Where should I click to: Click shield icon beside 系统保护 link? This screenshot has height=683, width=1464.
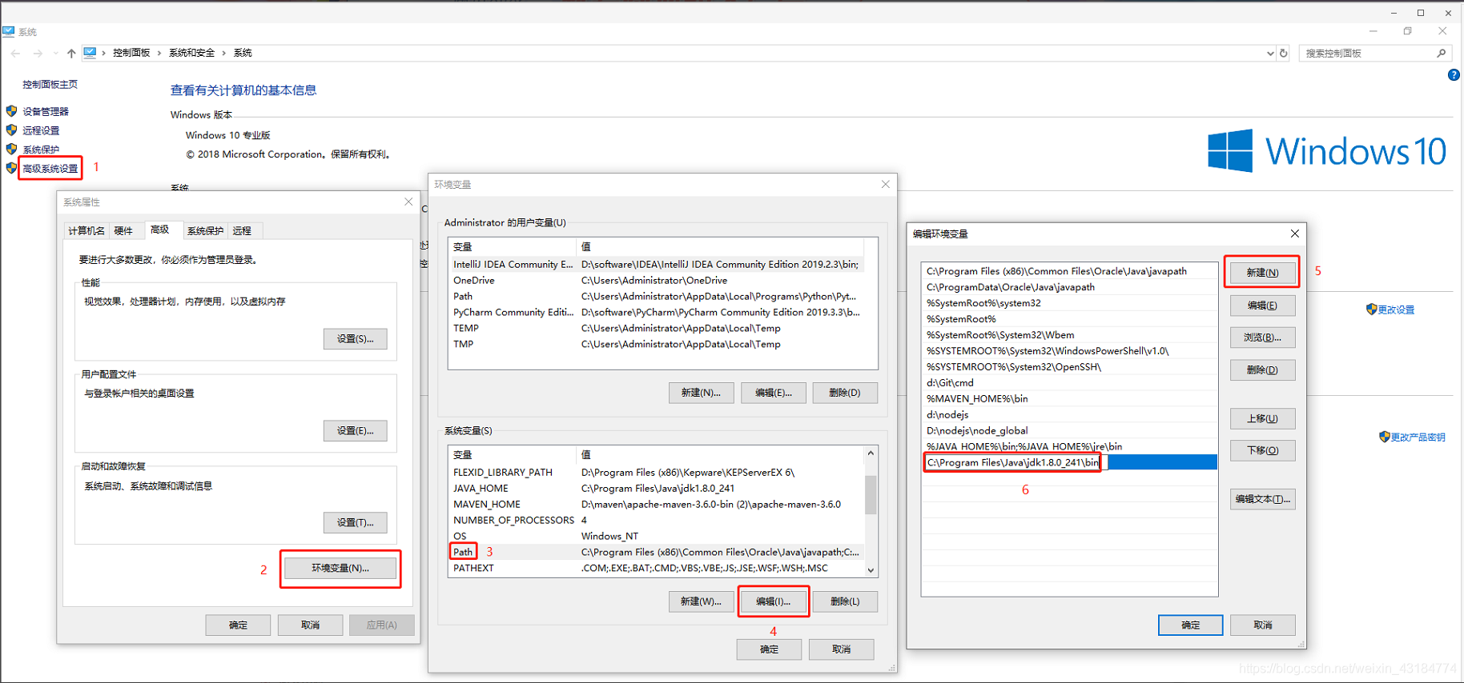pyautogui.click(x=11, y=149)
